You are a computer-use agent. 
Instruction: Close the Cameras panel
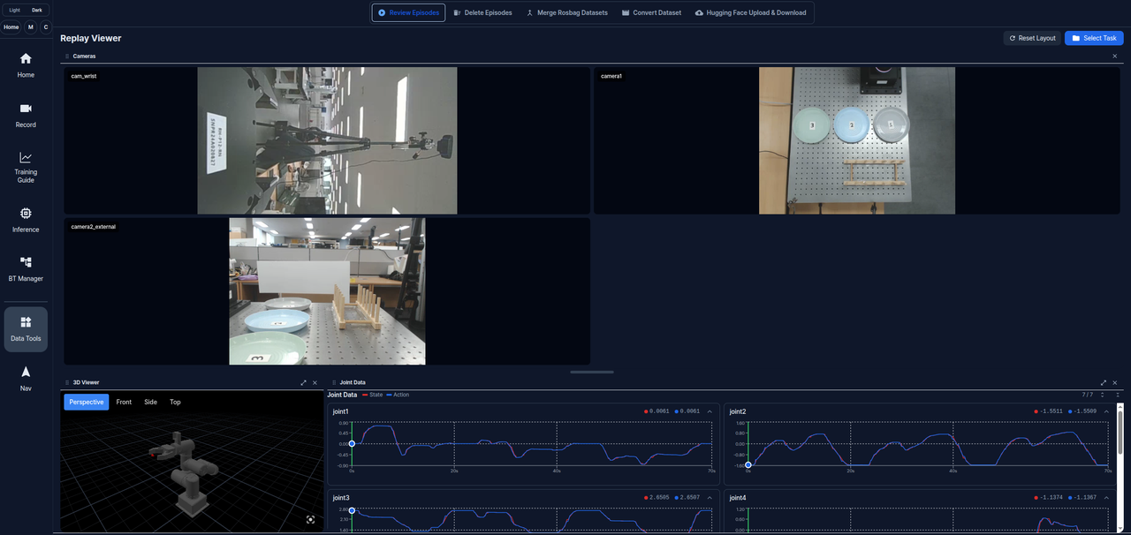(x=1114, y=56)
